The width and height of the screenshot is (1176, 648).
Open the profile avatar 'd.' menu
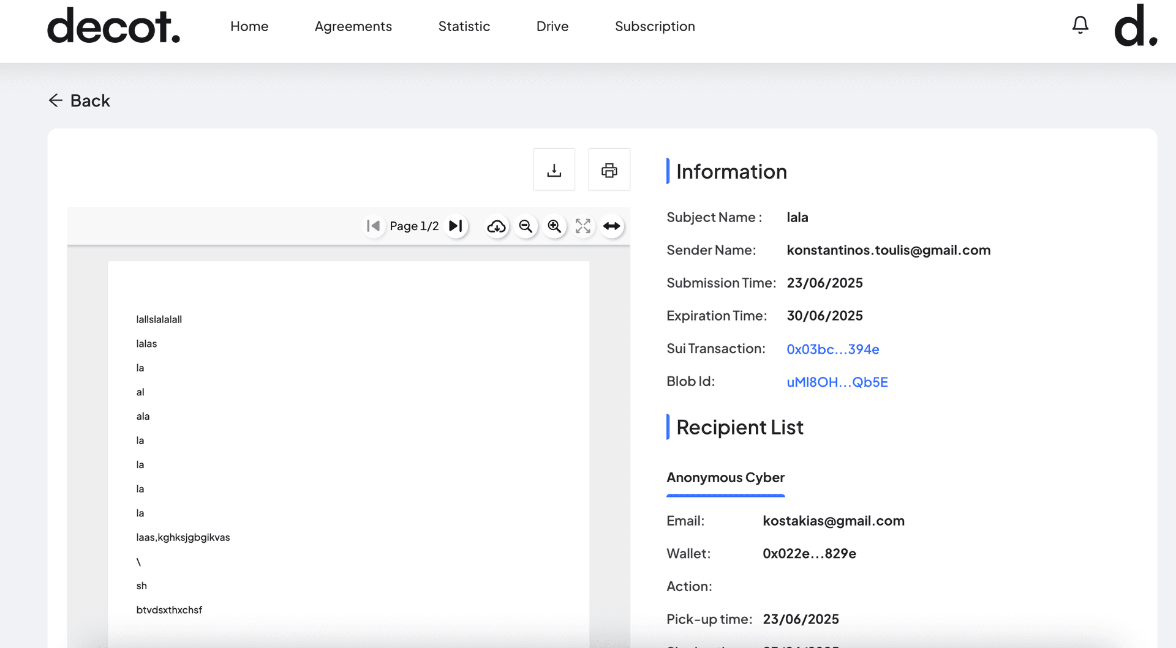pos(1136,25)
